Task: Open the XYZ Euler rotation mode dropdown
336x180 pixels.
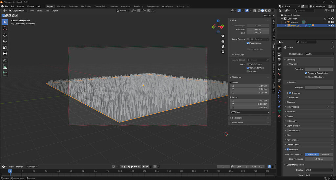Action: pos(250,112)
